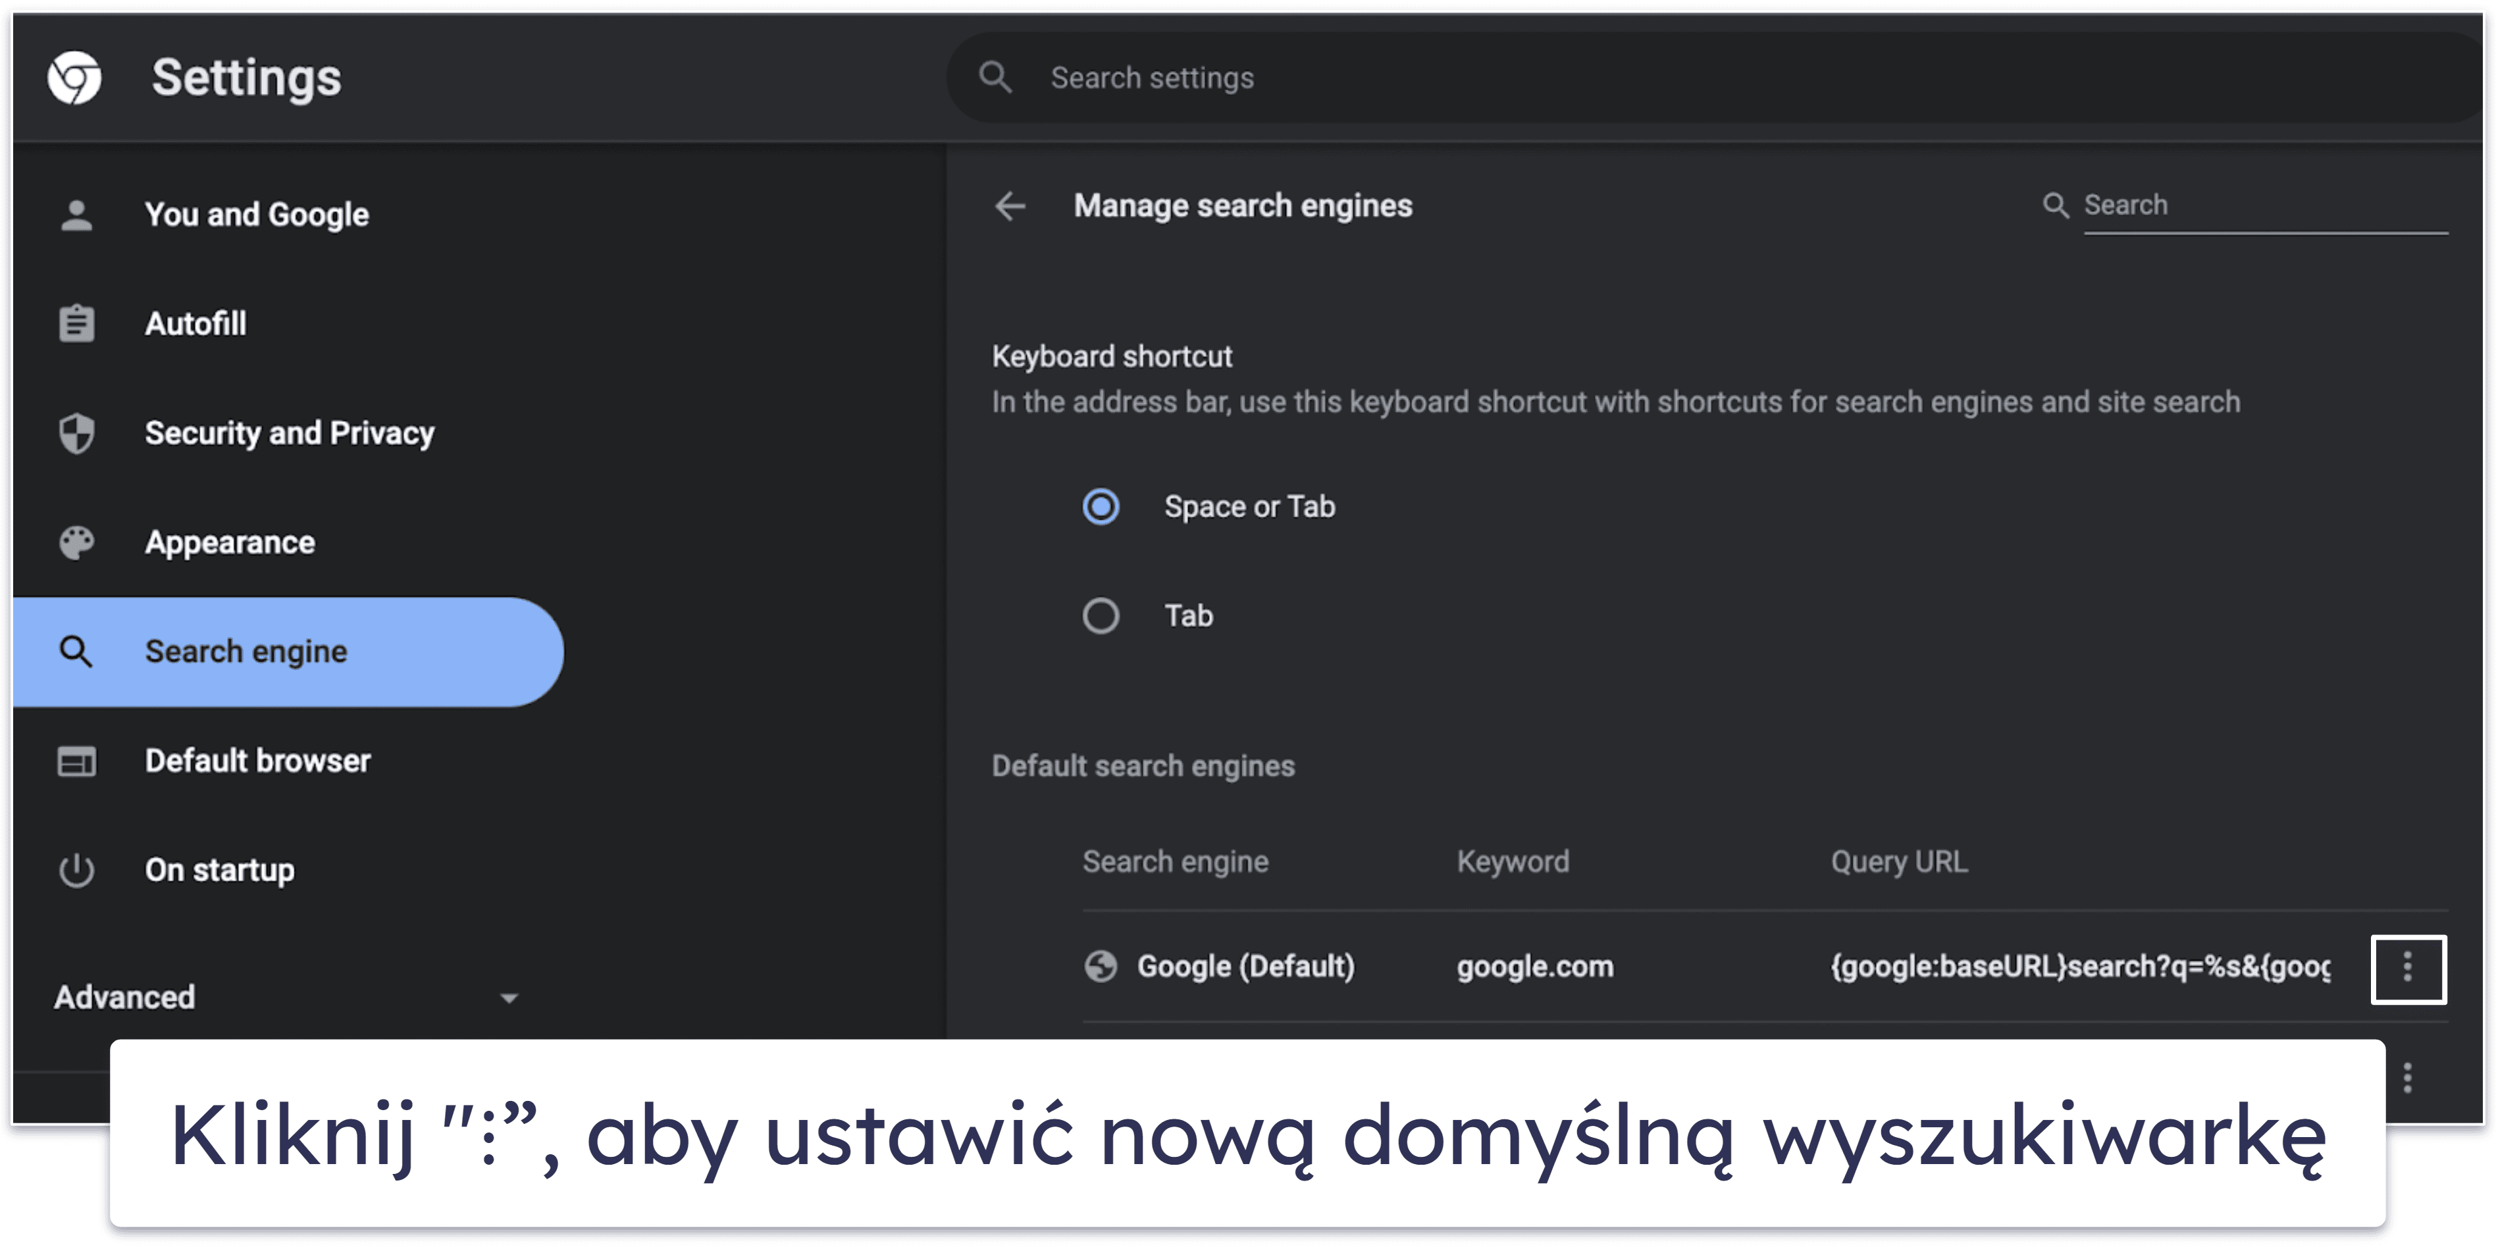The width and height of the screenshot is (2496, 1247).
Task: Click the Keyboard shortcut heading
Action: 1111,357
